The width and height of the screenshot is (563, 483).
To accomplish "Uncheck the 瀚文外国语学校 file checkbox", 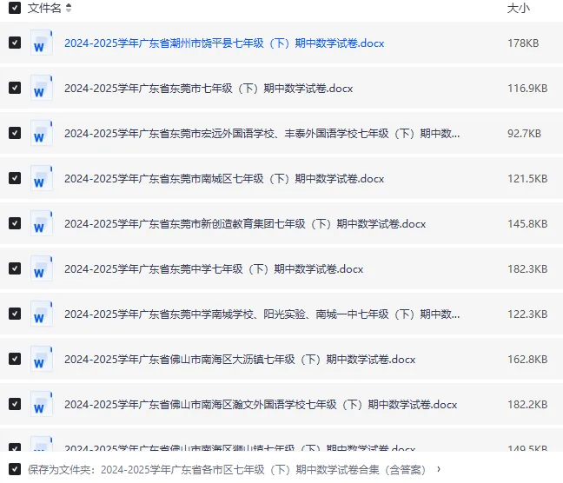I will [15, 405].
